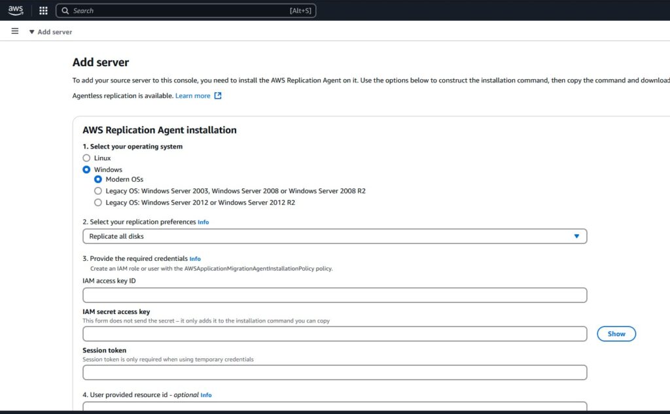Select the Linux operating system option
This screenshot has height=414, width=670.
tap(86, 158)
